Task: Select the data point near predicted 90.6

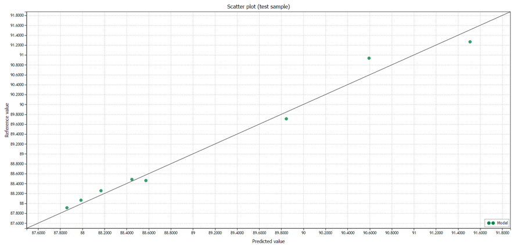Action: [x=369, y=58]
